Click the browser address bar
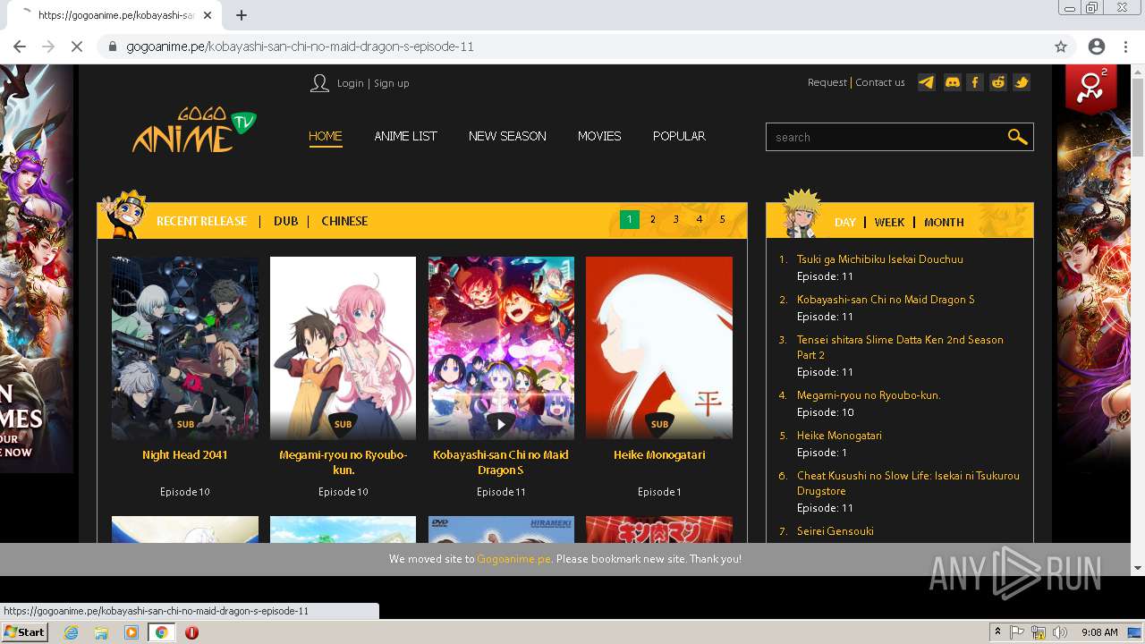 pos(572,47)
